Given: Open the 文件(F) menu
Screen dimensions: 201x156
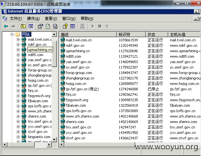Looking at the screenshot, I should point(16,19).
